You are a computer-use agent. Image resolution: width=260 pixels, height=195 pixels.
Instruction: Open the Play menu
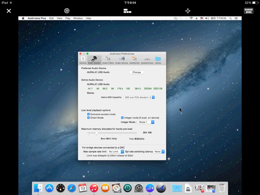pyautogui.click(x=68, y=18)
